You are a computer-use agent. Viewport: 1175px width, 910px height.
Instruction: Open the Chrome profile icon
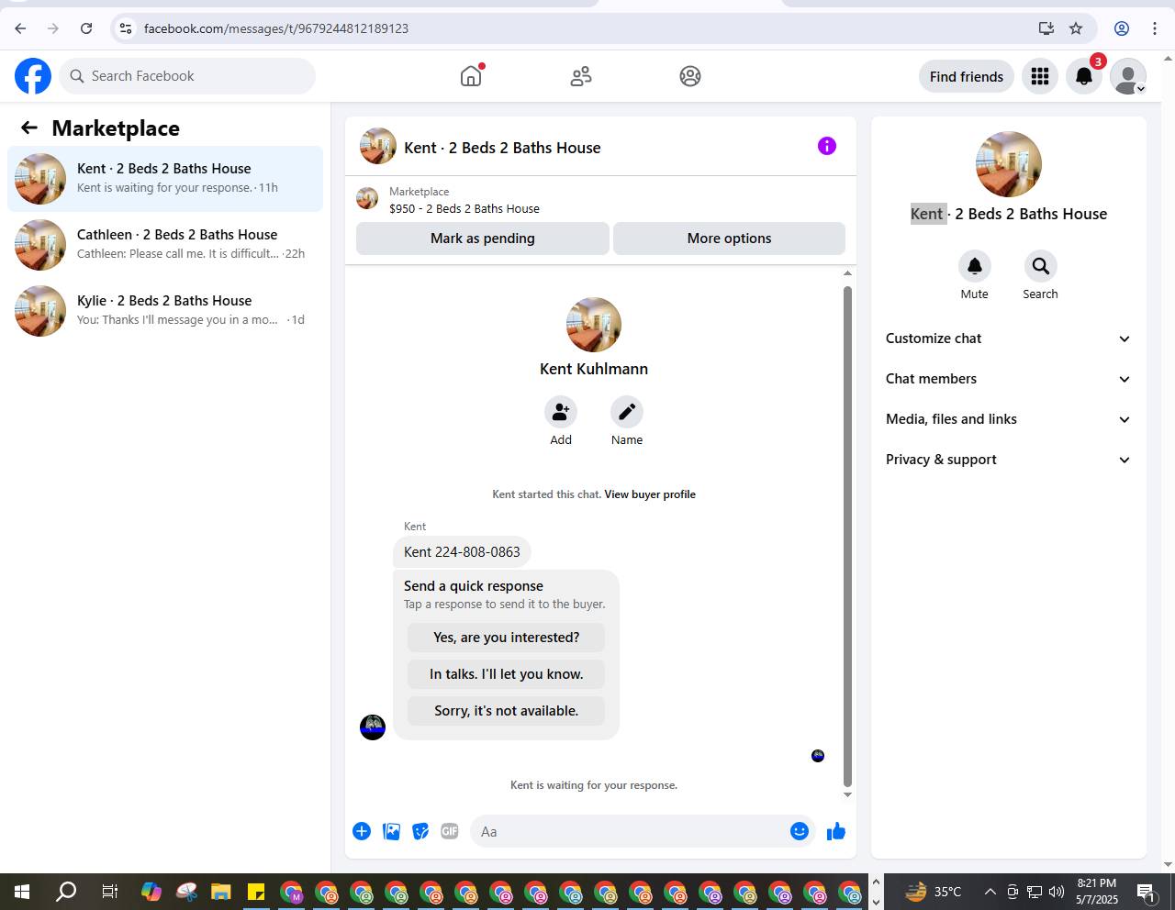pyautogui.click(x=1122, y=28)
